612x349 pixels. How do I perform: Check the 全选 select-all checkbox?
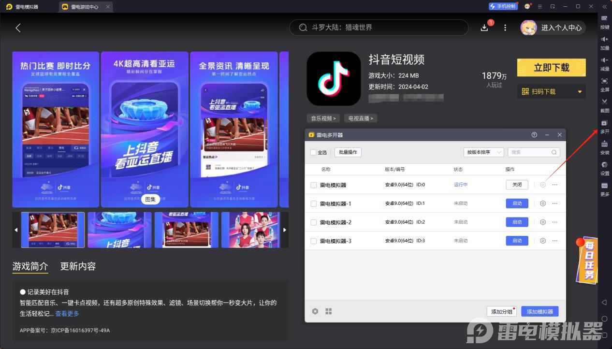pos(313,152)
